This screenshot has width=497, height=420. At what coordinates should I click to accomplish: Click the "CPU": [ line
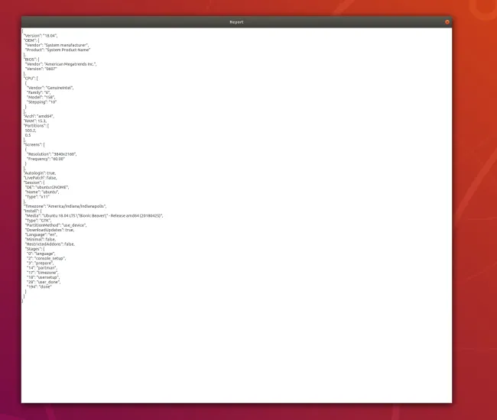(x=31, y=79)
